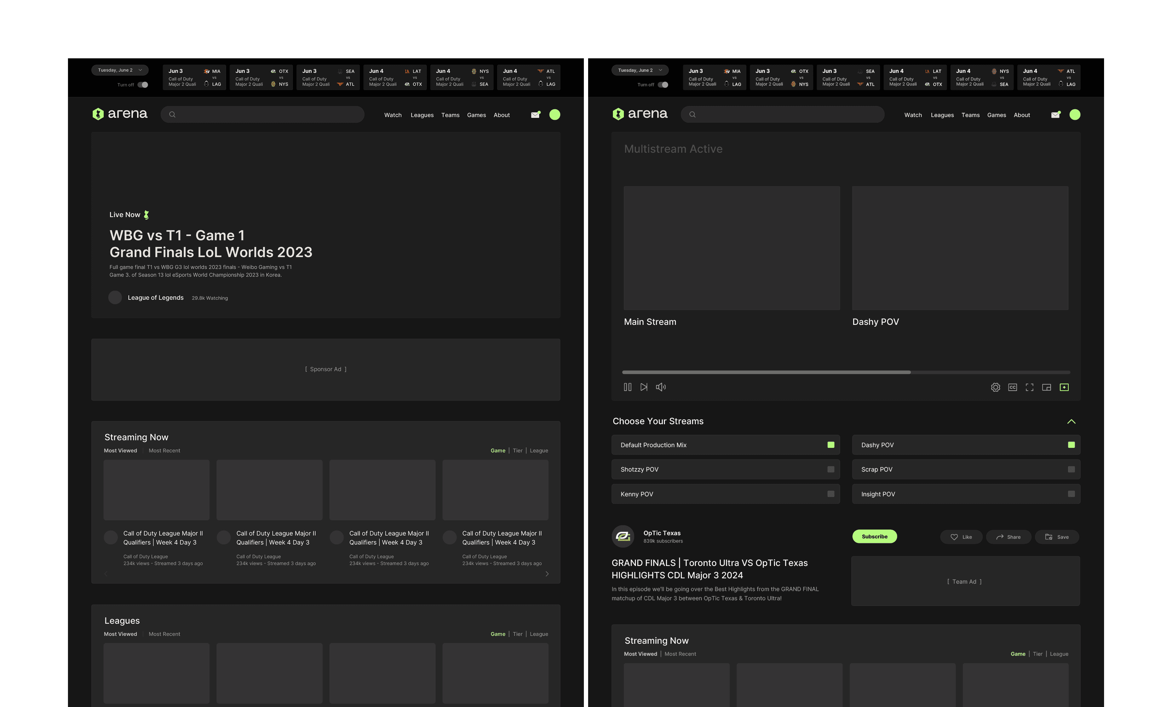Click the Share button for the video
The width and height of the screenshot is (1172, 707).
click(x=1009, y=537)
